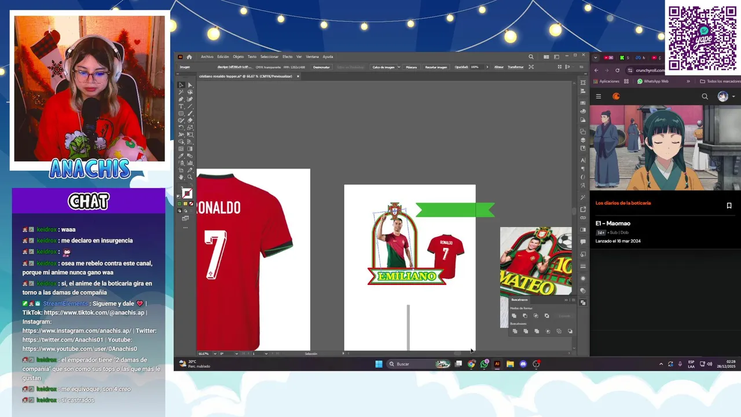
Task: Click Illustrator Home icon
Action: 189,57
